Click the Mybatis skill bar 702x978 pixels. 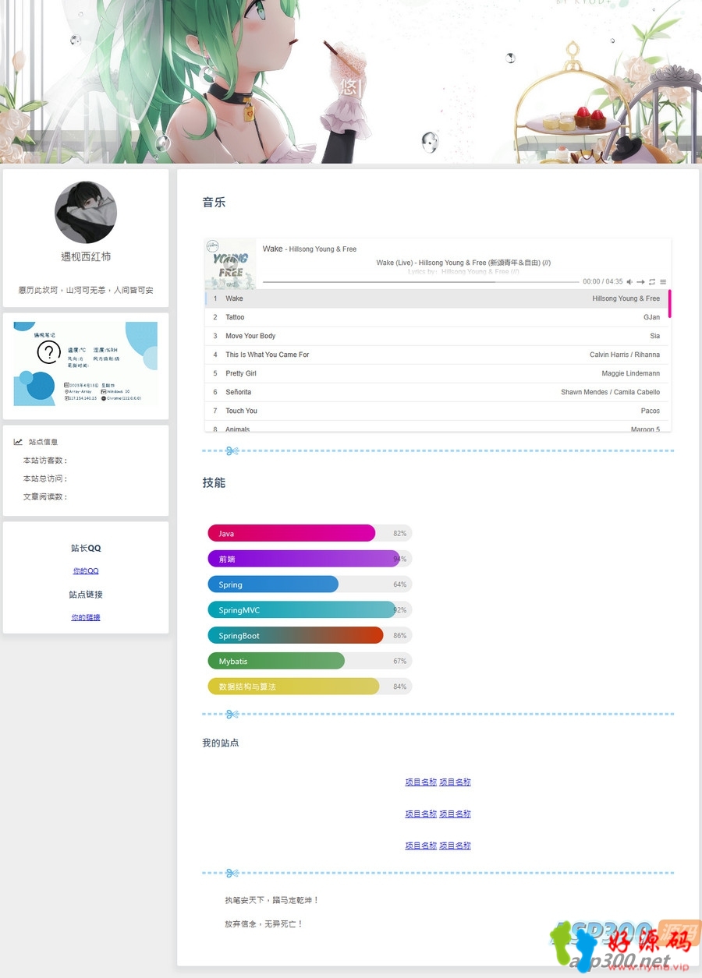pyautogui.click(x=310, y=661)
